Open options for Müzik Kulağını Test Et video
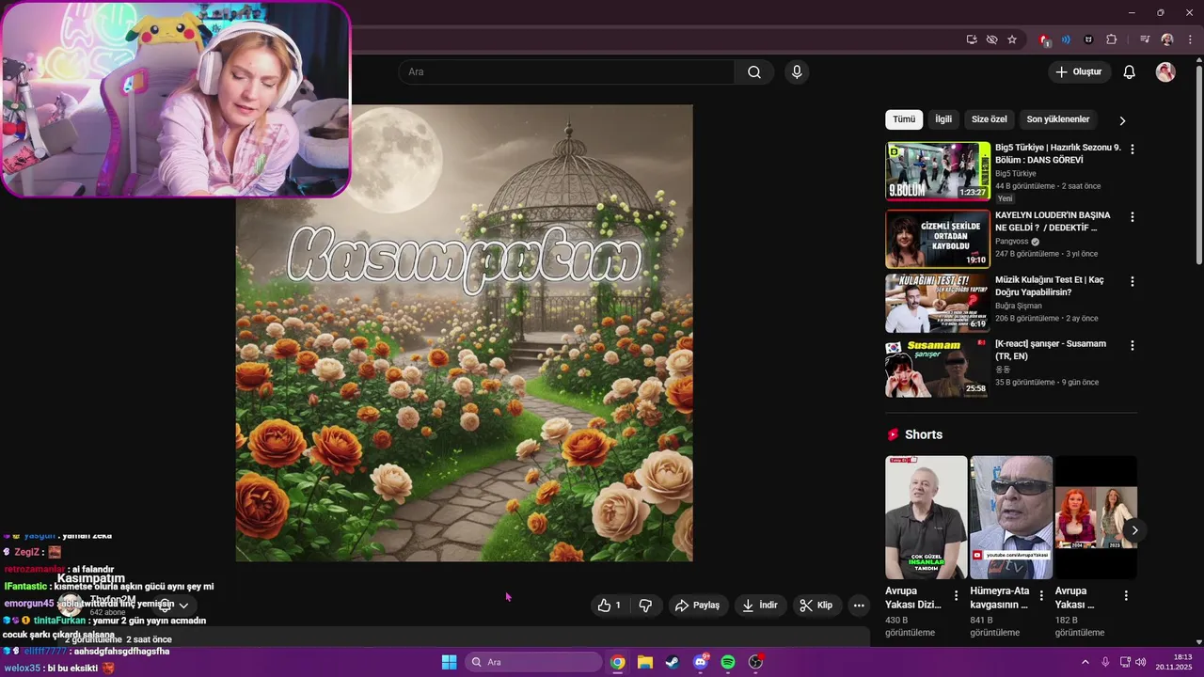The width and height of the screenshot is (1204, 677). (x=1133, y=281)
